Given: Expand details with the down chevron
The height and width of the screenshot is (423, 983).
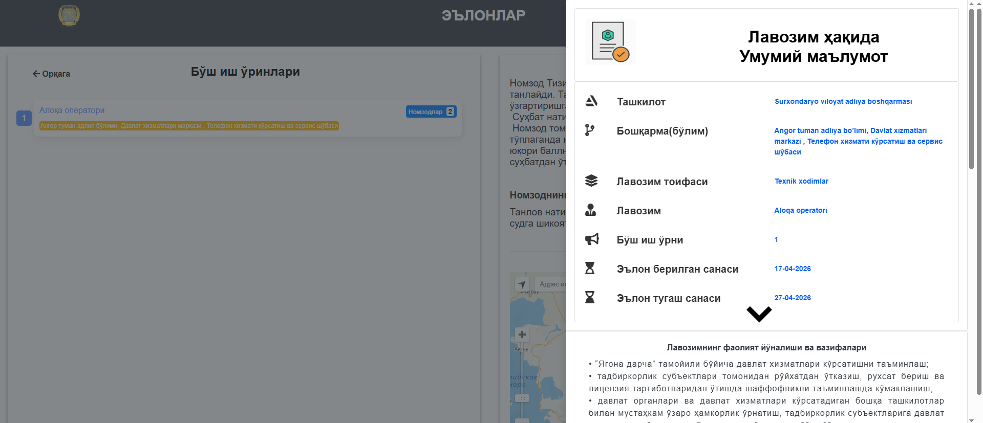Looking at the screenshot, I should click(759, 314).
